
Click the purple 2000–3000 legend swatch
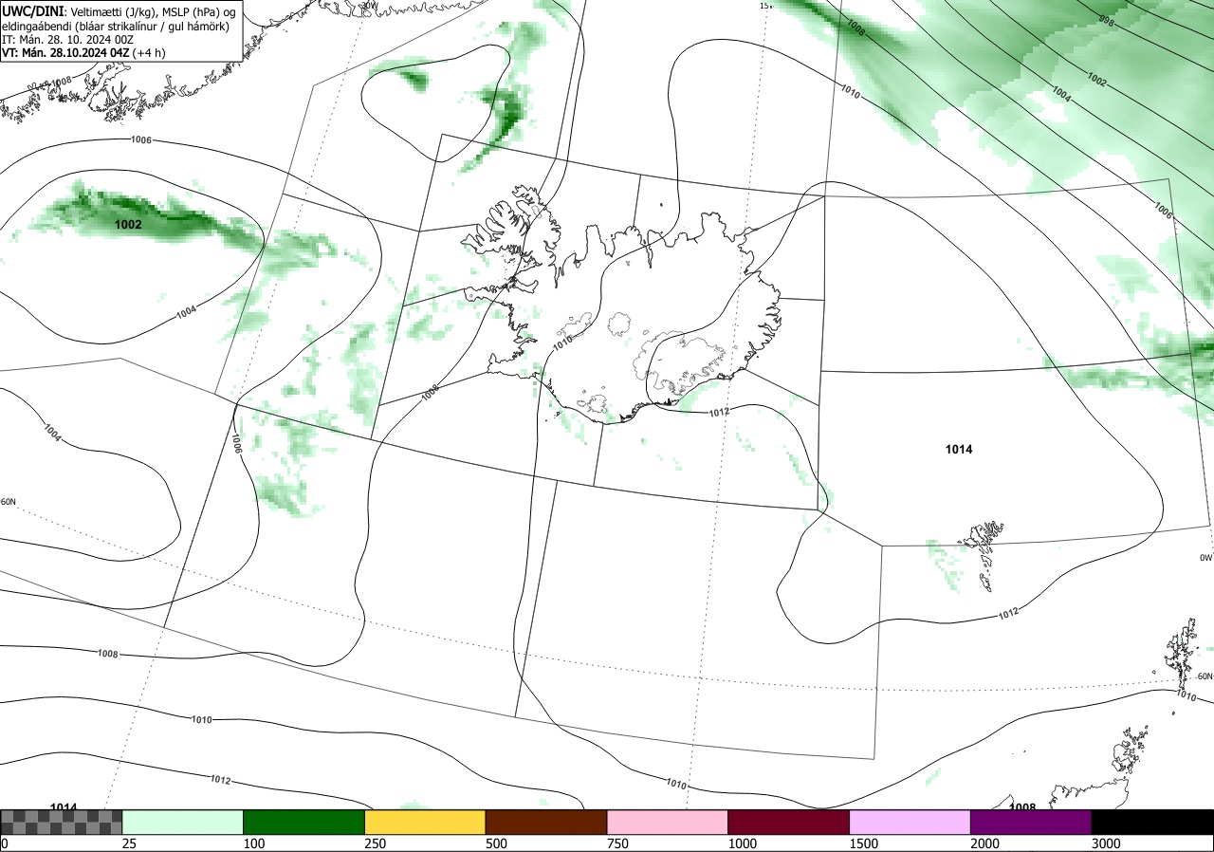(1031, 822)
